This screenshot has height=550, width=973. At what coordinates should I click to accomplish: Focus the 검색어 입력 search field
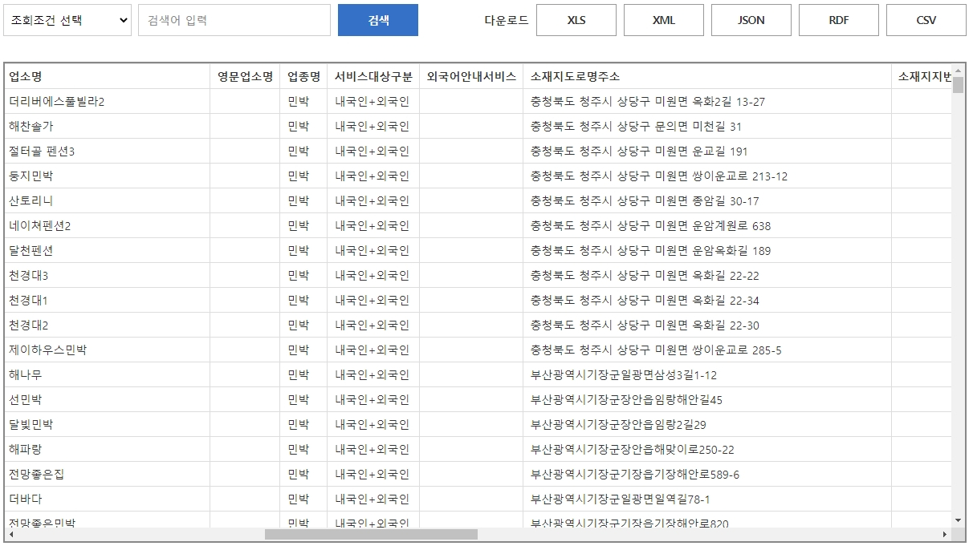point(234,20)
